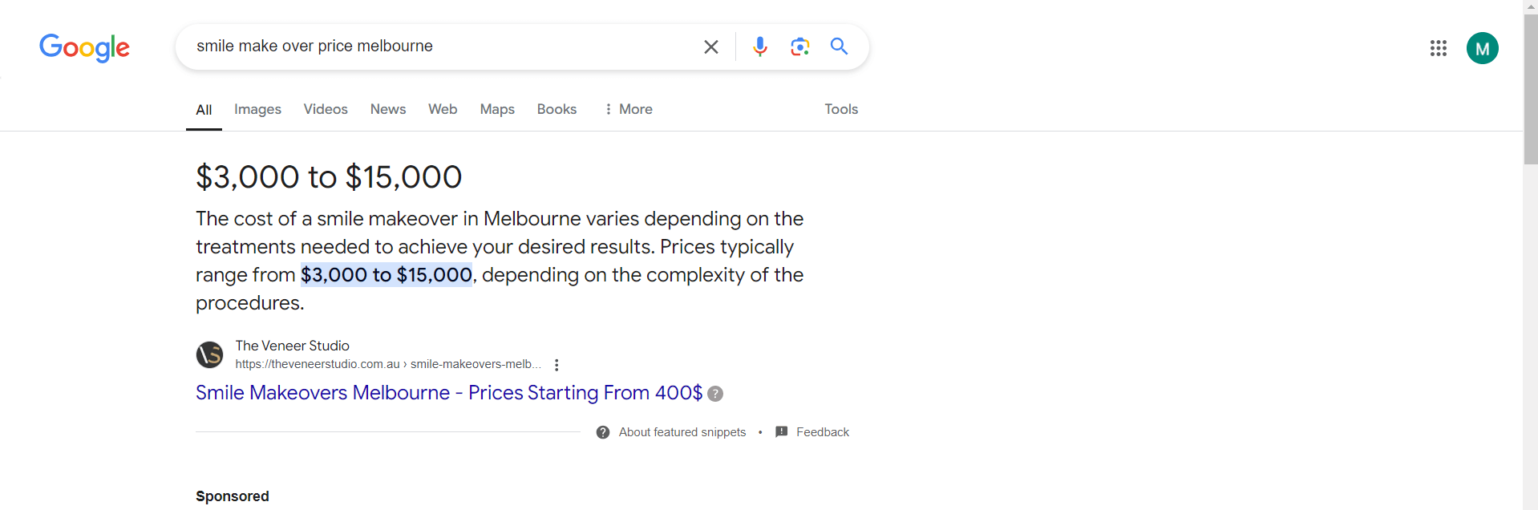Image resolution: width=1538 pixels, height=510 pixels.
Task: Click the magnifying glass search button
Action: (839, 47)
